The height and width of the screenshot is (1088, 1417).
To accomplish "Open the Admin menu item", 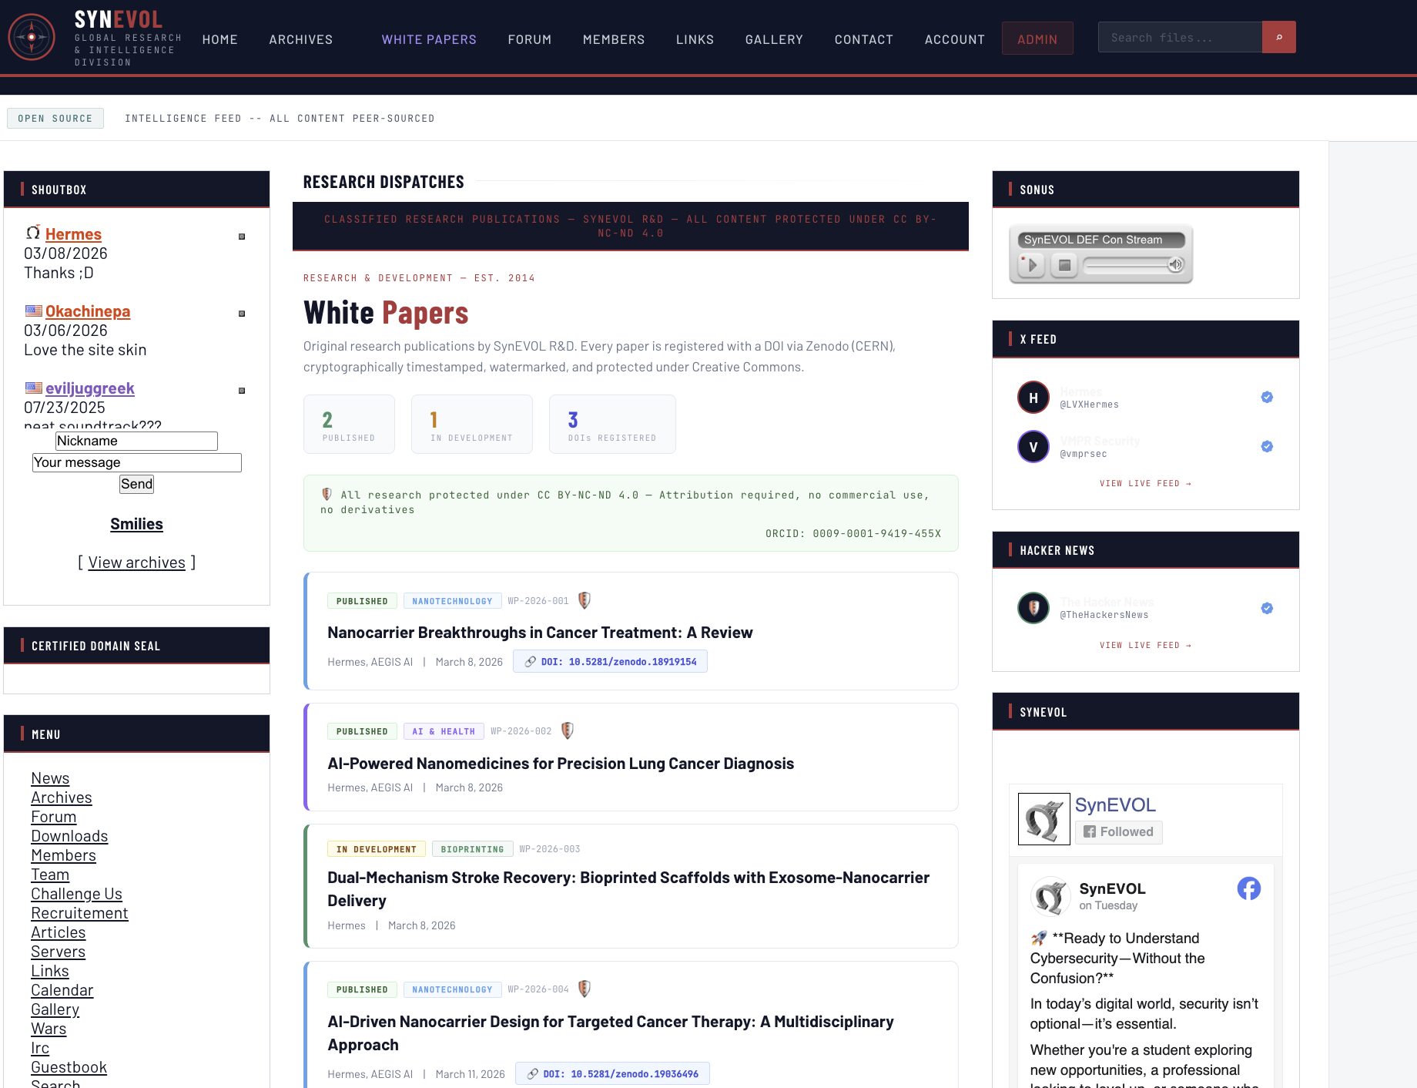I will click(x=1037, y=39).
